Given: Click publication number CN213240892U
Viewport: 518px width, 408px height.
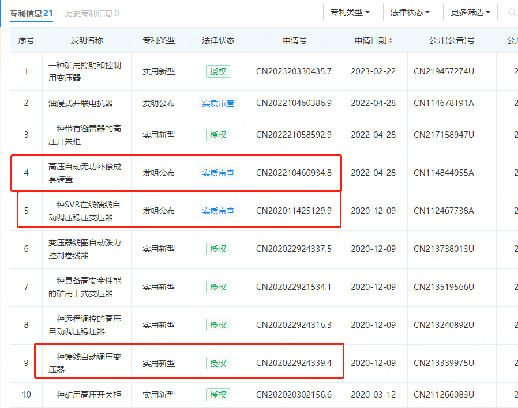Looking at the screenshot, I should [444, 325].
